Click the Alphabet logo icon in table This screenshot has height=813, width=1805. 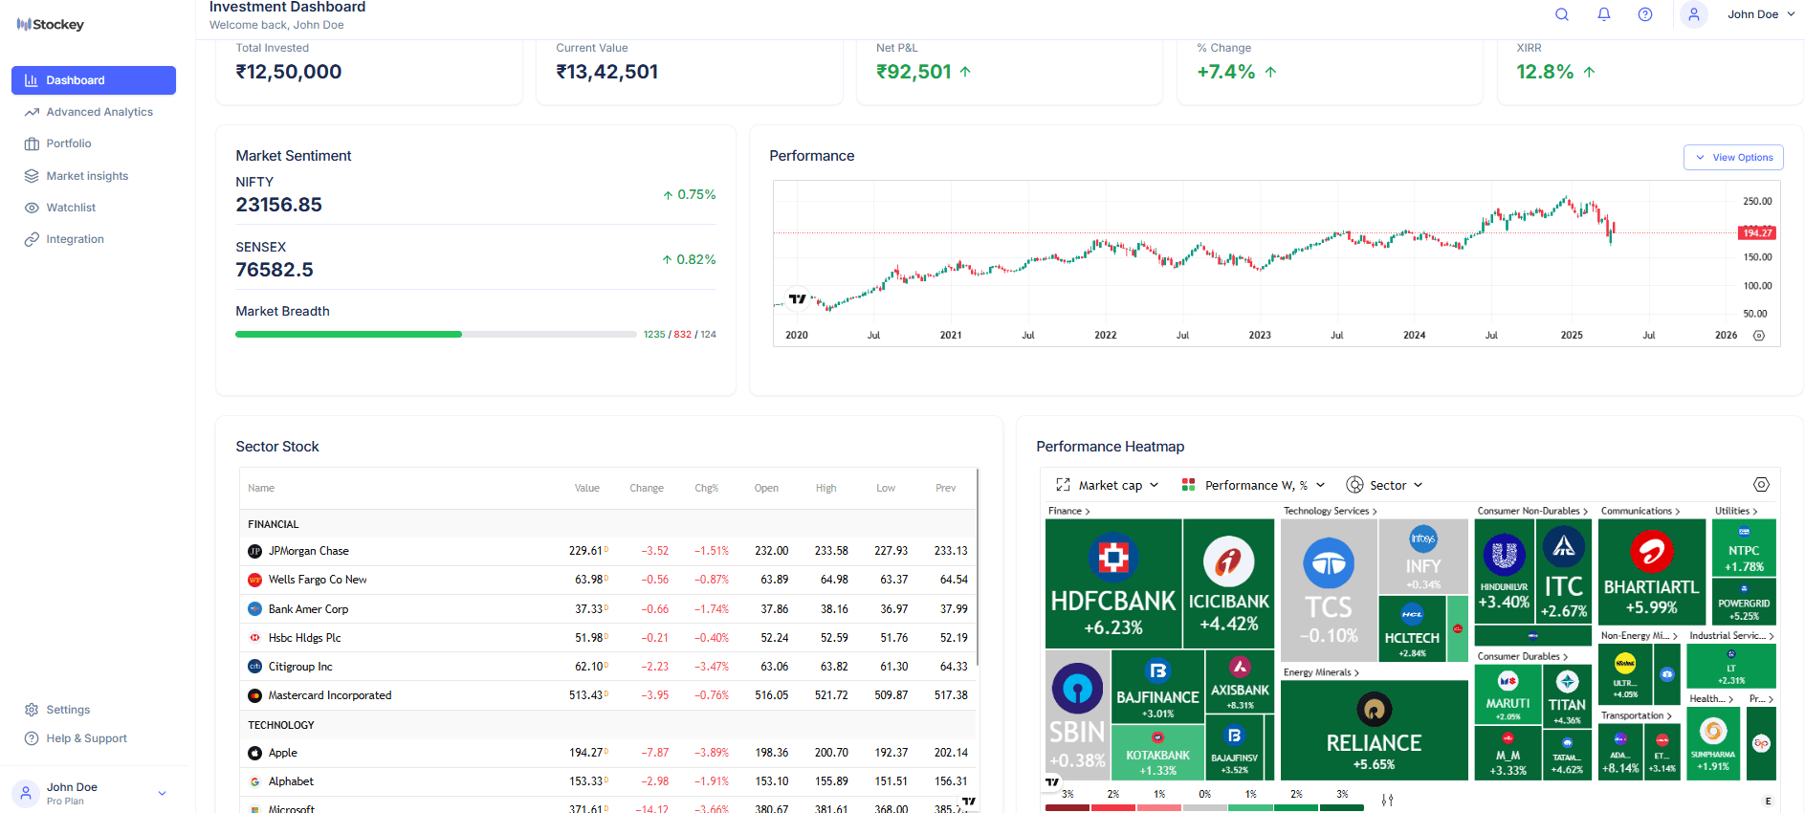click(x=254, y=781)
